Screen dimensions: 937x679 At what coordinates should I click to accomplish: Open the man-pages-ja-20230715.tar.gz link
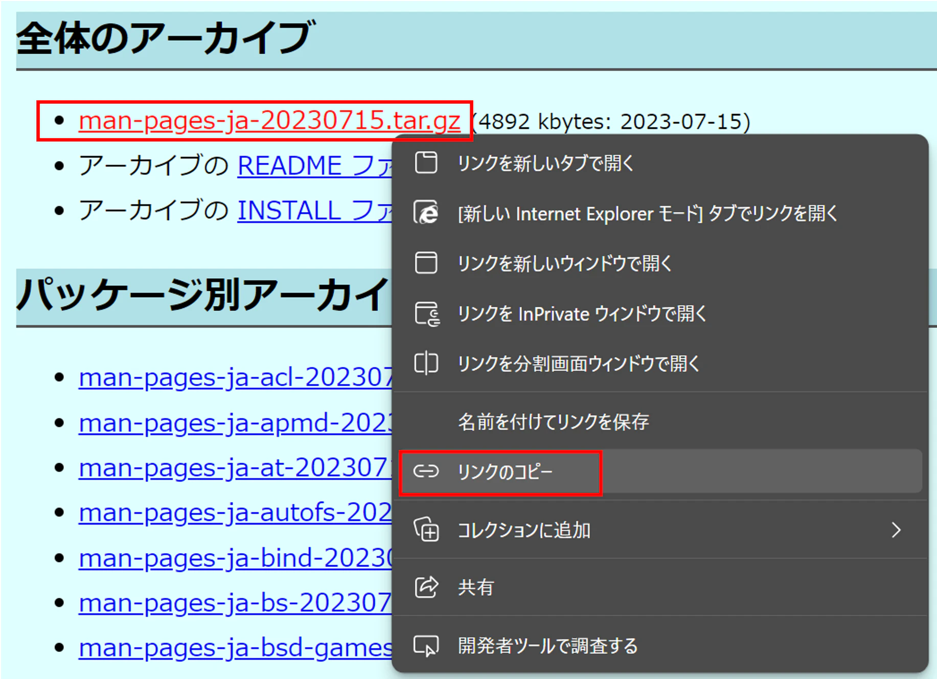tap(269, 121)
